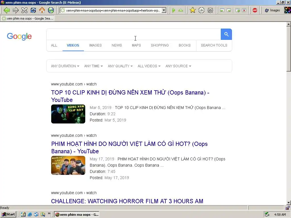This screenshot has width=291, height=218.
Task: Open the BOOKS tab
Action: pyautogui.click(x=185, y=45)
